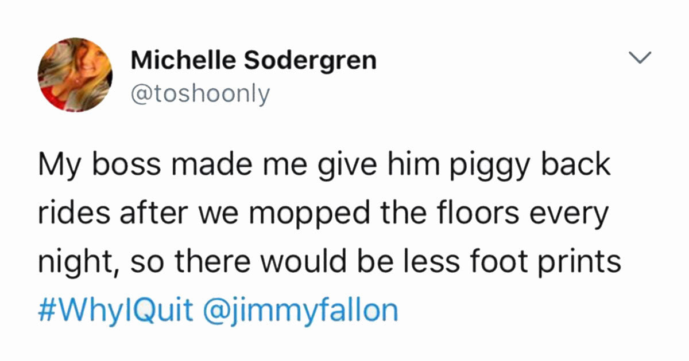Visit the @toshoonly handle
Screen dimensions: 689x361
(200, 94)
